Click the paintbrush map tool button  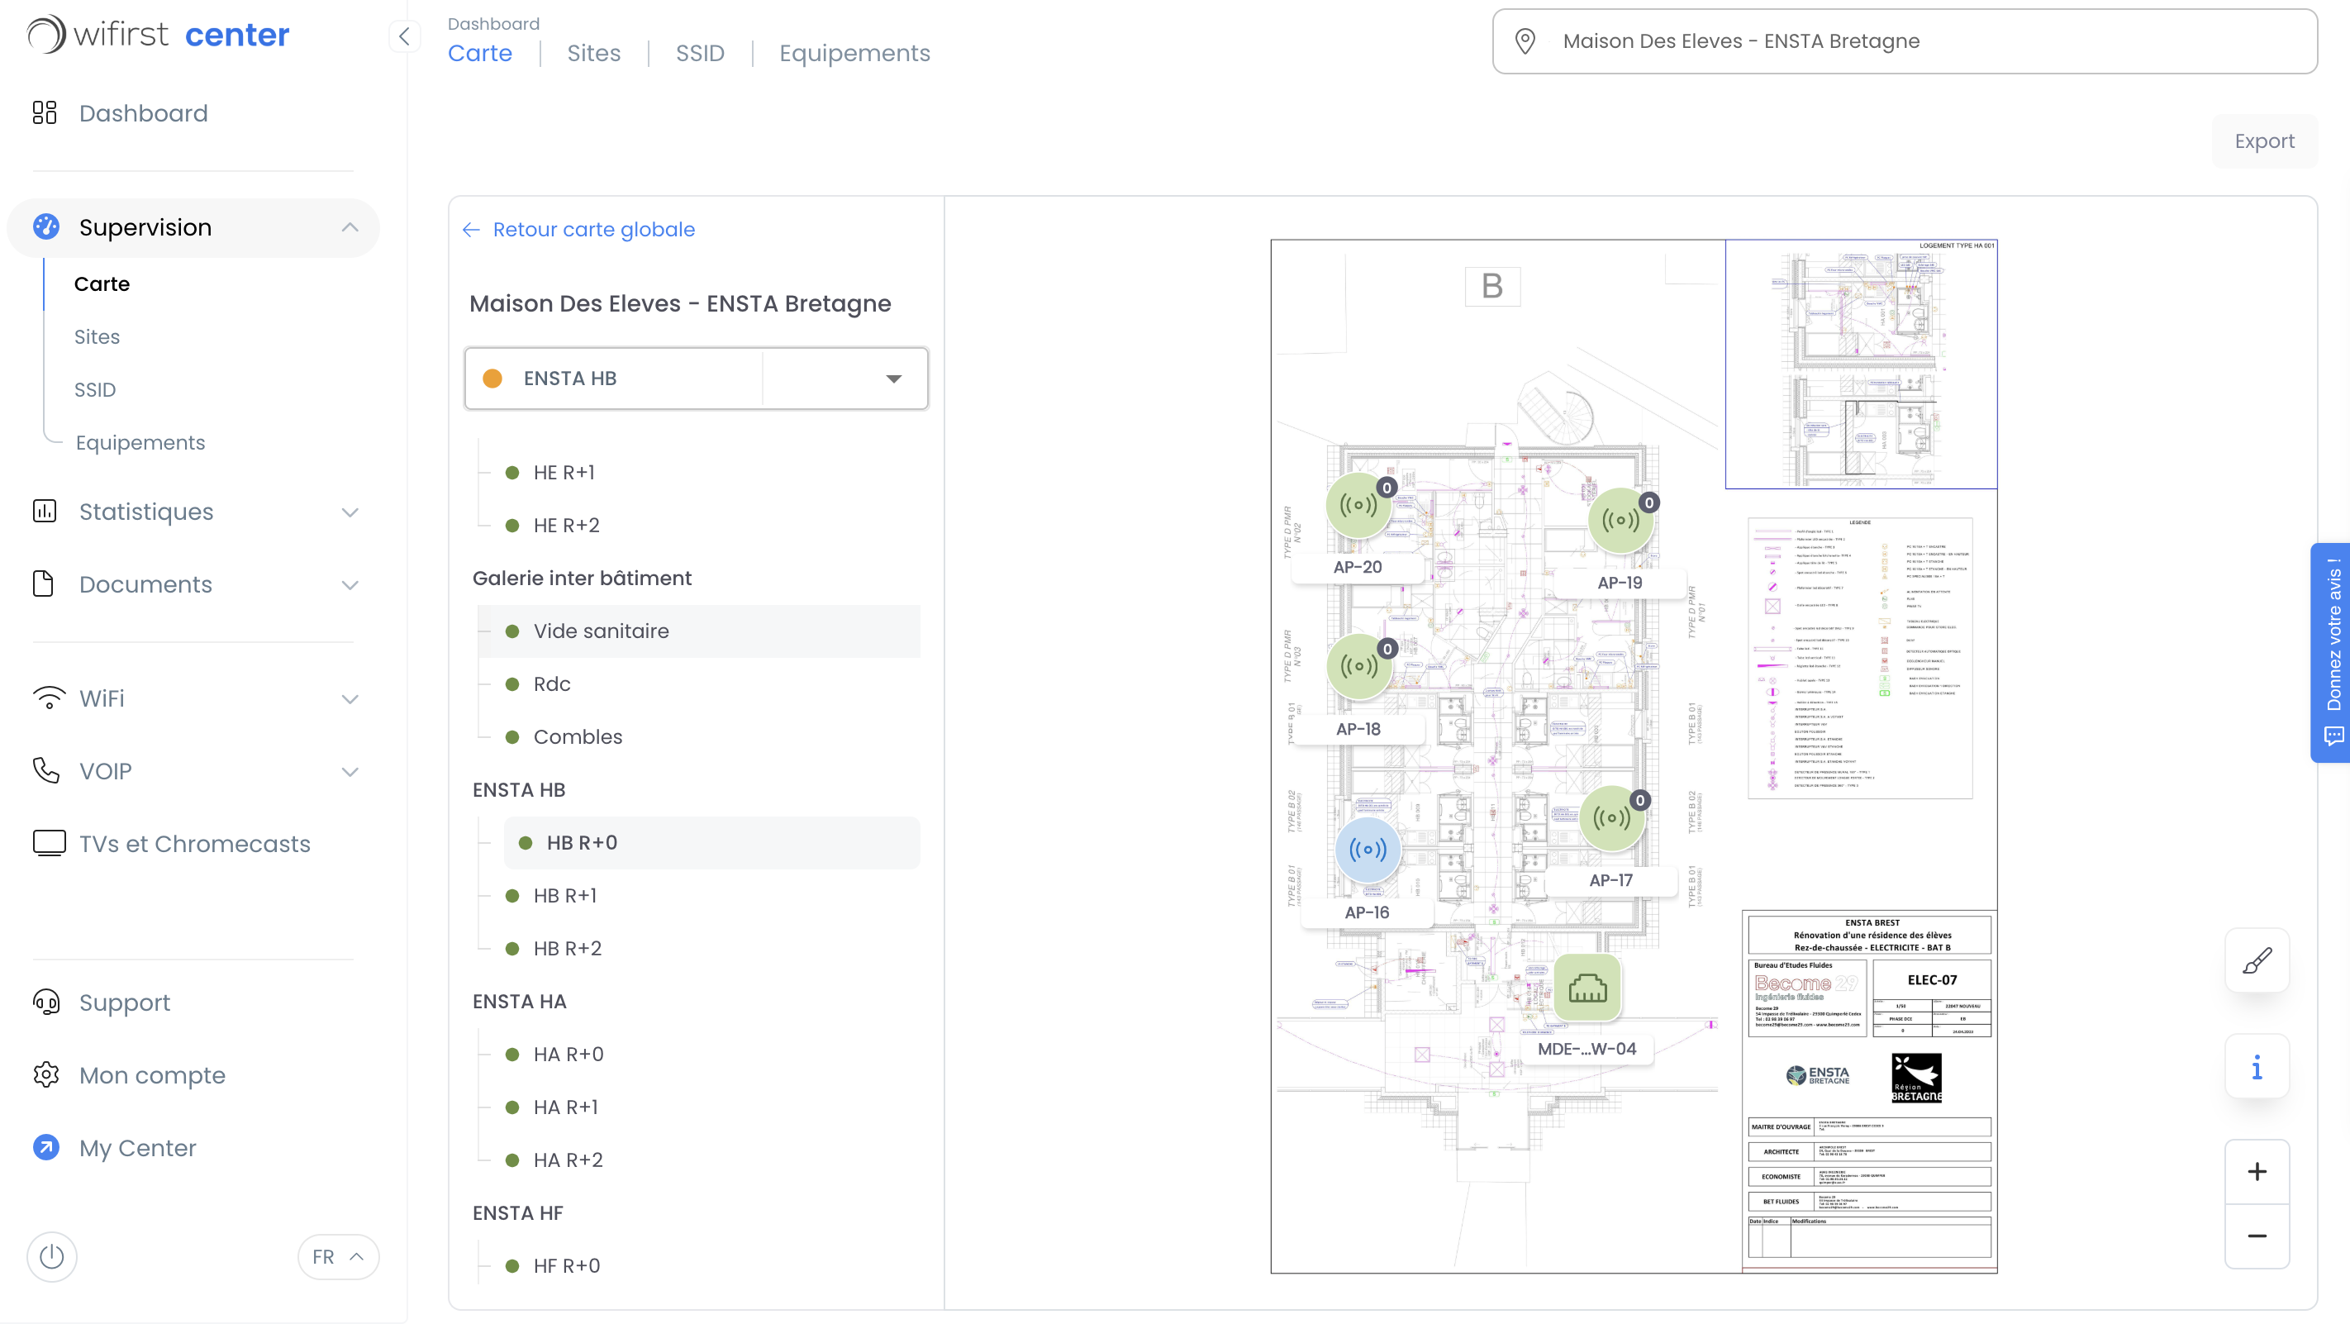coord(2257,960)
